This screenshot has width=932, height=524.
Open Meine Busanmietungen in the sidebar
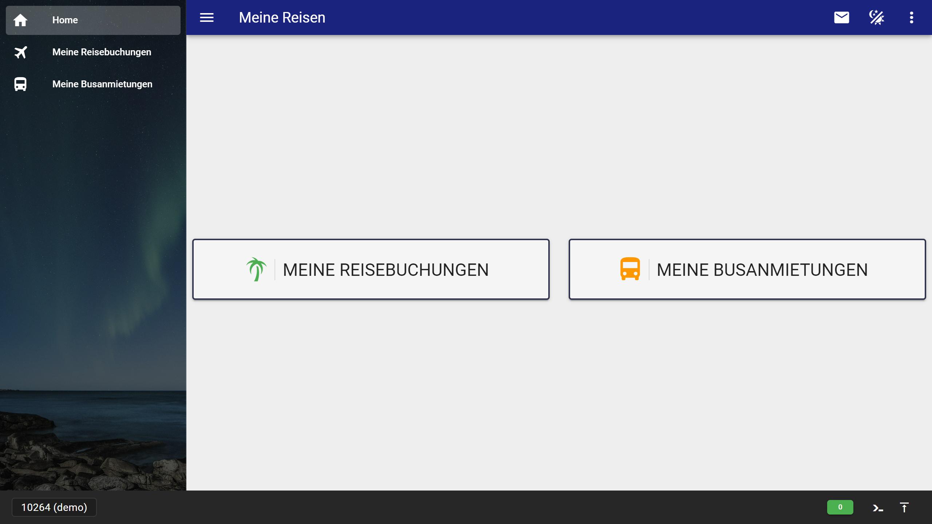[93, 84]
